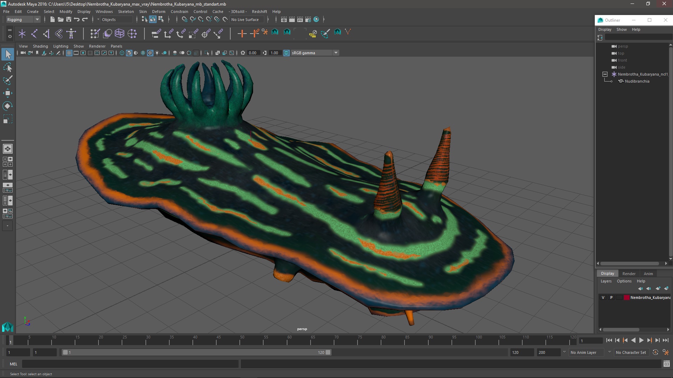This screenshot has height=378, width=673.
Task: Switch to the Render layer tab
Action: 629,274
